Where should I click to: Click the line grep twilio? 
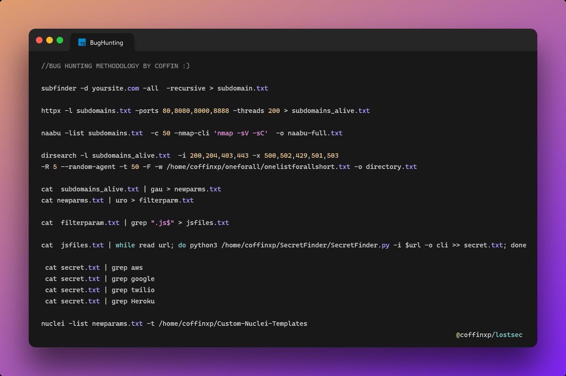point(100,290)
